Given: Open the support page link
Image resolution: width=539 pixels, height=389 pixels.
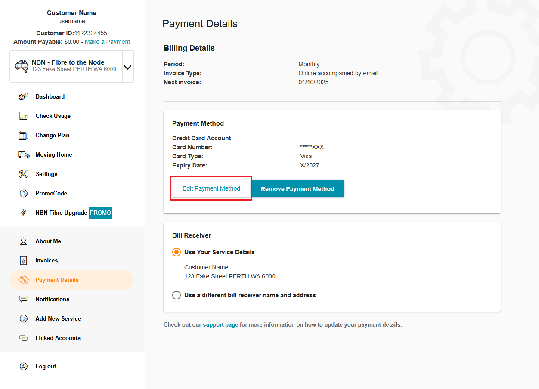Looking at the screenshot, I should (220, 325).
